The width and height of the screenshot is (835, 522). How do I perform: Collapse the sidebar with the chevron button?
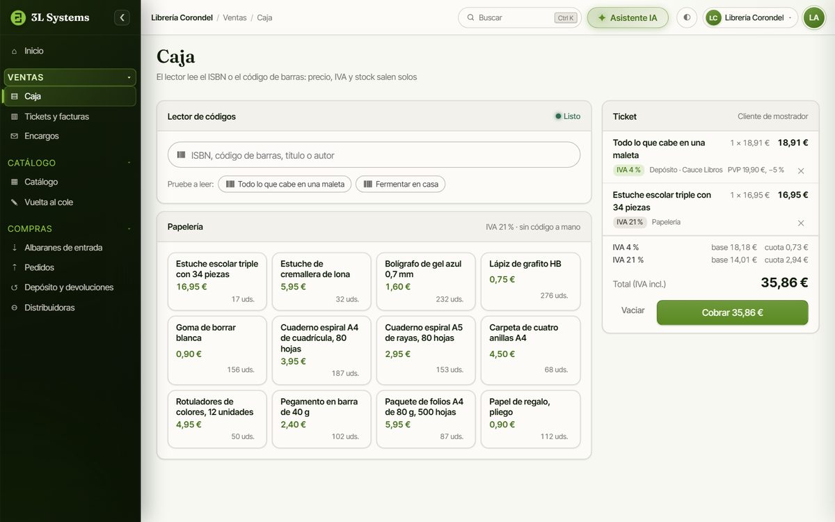point(122,17)
